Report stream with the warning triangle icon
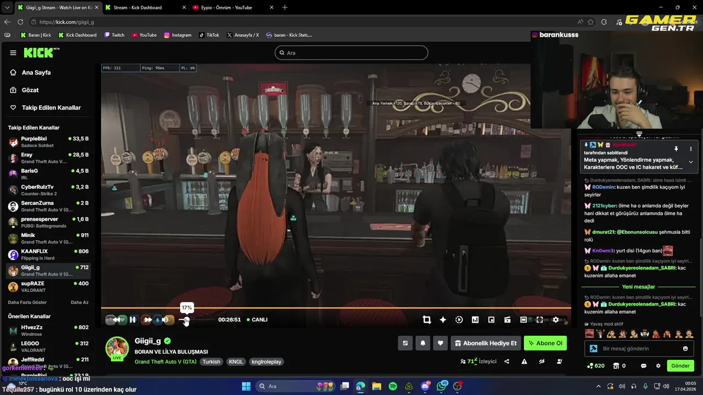703x395 pixels. [524, 362]
